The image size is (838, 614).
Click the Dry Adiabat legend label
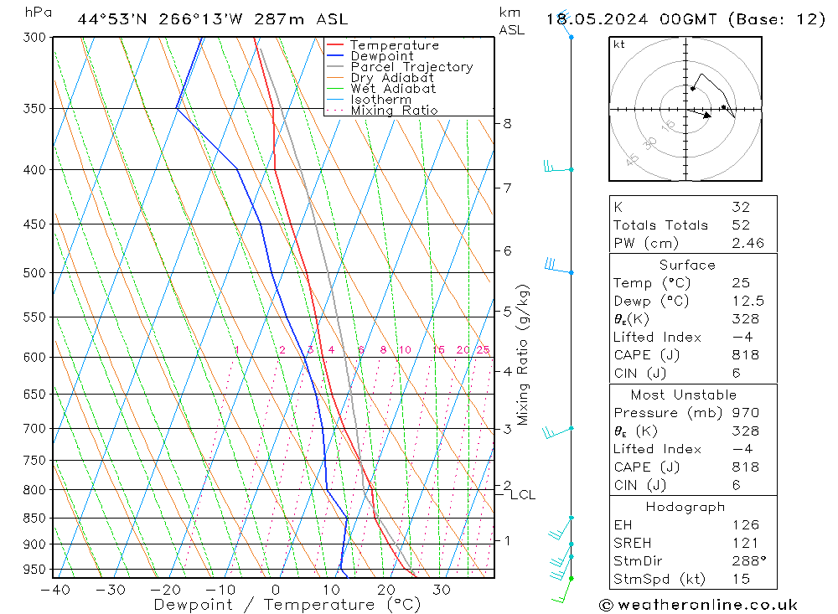tap(391, 78)
